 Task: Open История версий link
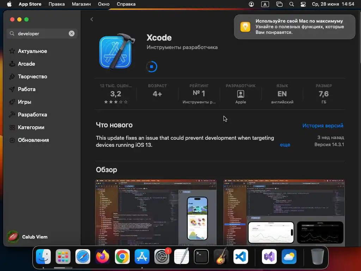tap(323, 126)
